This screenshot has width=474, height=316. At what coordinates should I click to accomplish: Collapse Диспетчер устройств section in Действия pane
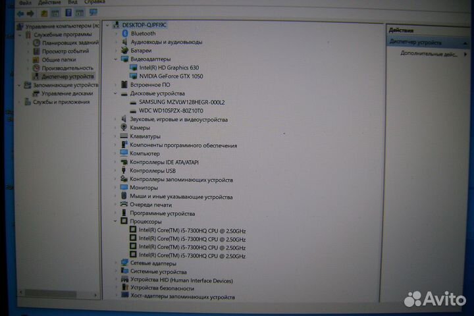[x=465, y=44]
